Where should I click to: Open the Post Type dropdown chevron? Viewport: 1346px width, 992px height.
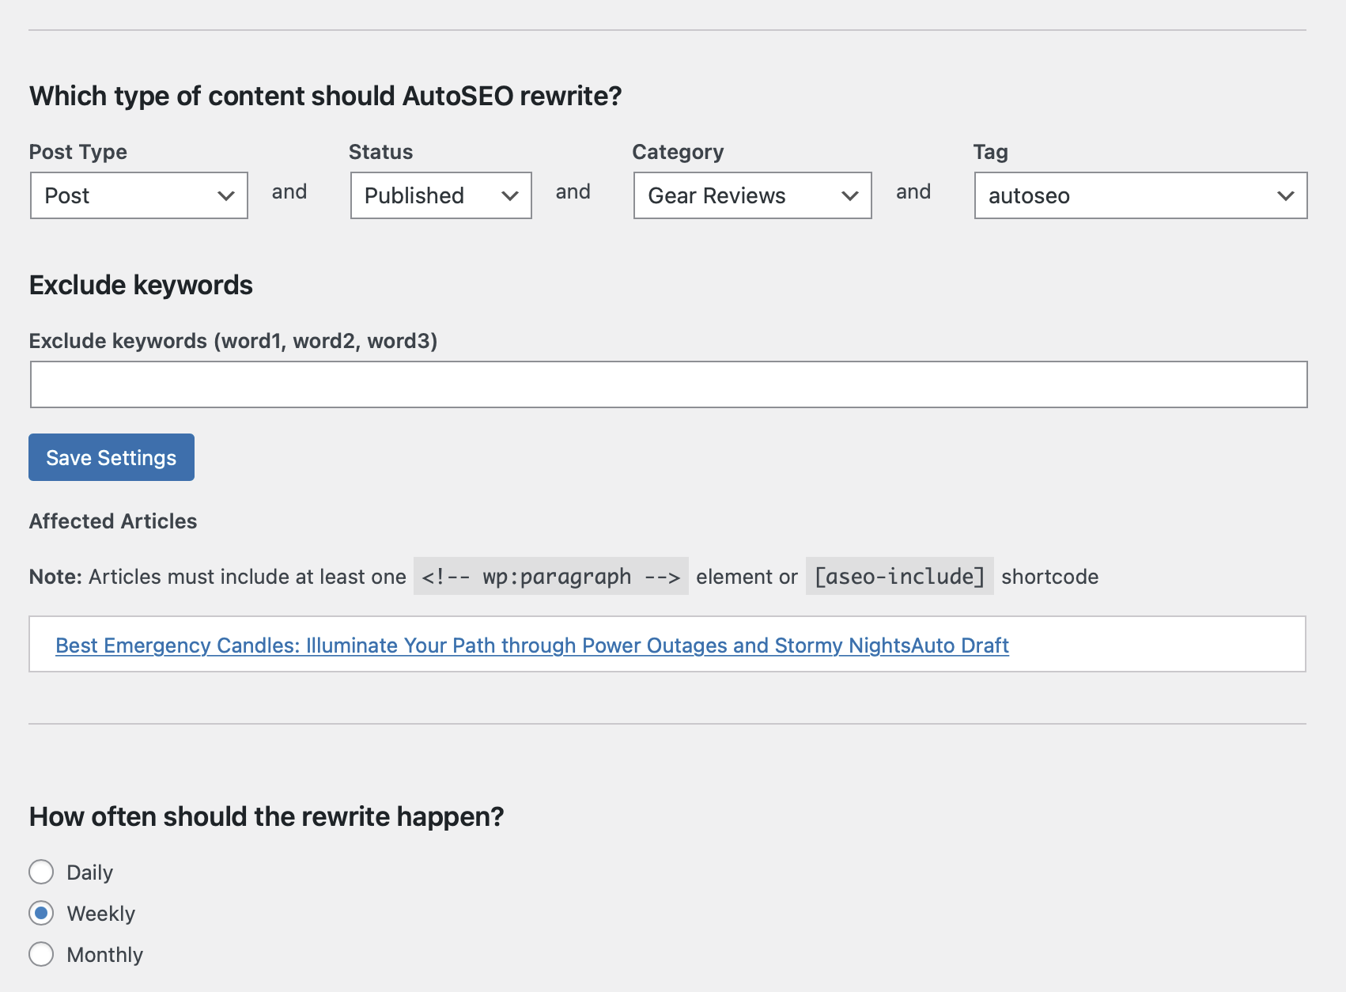coord(227,195)
